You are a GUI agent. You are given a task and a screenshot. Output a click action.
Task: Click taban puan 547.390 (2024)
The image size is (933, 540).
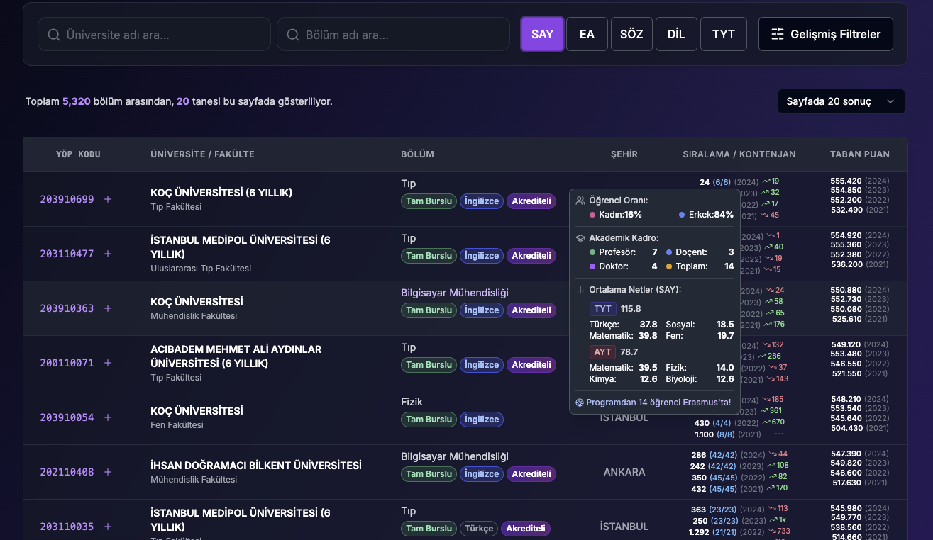(x=860, y=454)
